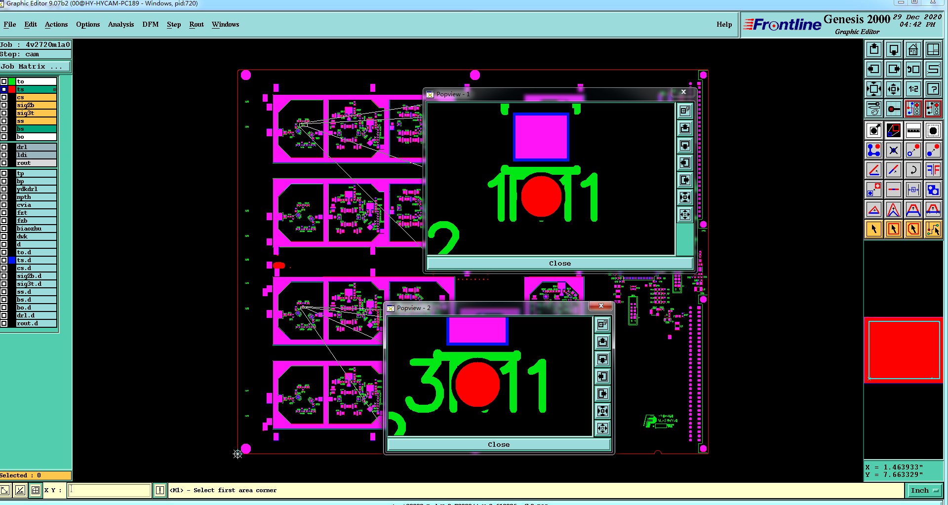This screenshot has height=505, width=948.
Task: Click the pan up icon in Popview 1
Action: point(685,128)
